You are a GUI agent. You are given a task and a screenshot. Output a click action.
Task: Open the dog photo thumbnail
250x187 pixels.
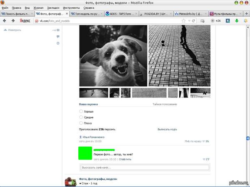[113, 56]
